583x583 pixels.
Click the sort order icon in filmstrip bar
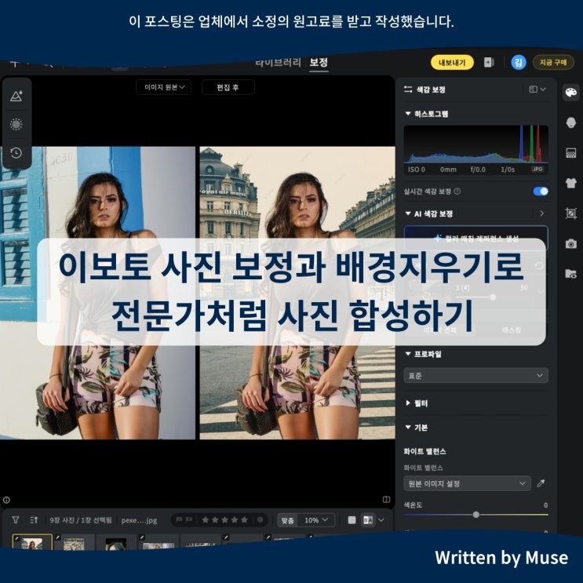pos(34,519)
